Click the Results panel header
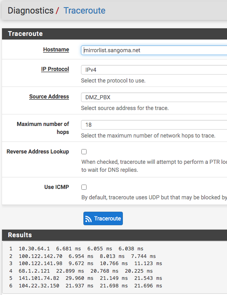 114,235
